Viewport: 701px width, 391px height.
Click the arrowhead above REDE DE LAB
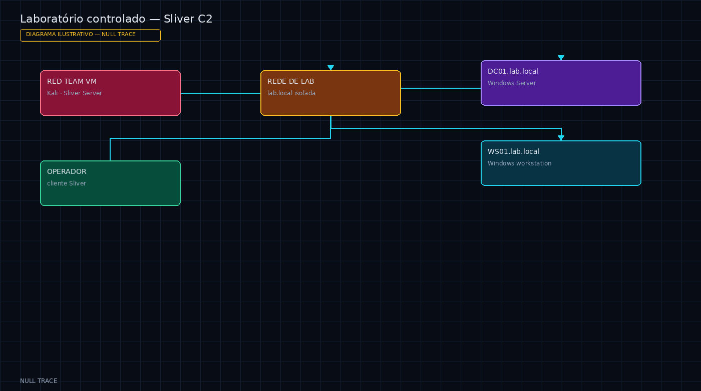point(330,68)
